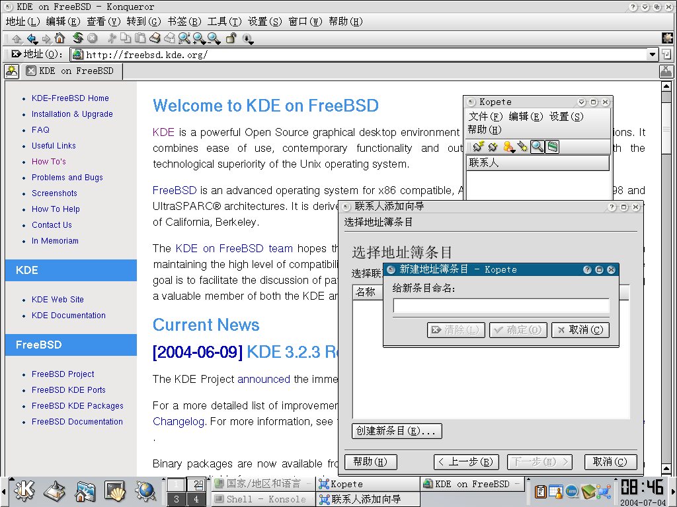Open the Installation & Upgrade link
The width and height of the screenshot is (677, 507).
pos(72,114)
